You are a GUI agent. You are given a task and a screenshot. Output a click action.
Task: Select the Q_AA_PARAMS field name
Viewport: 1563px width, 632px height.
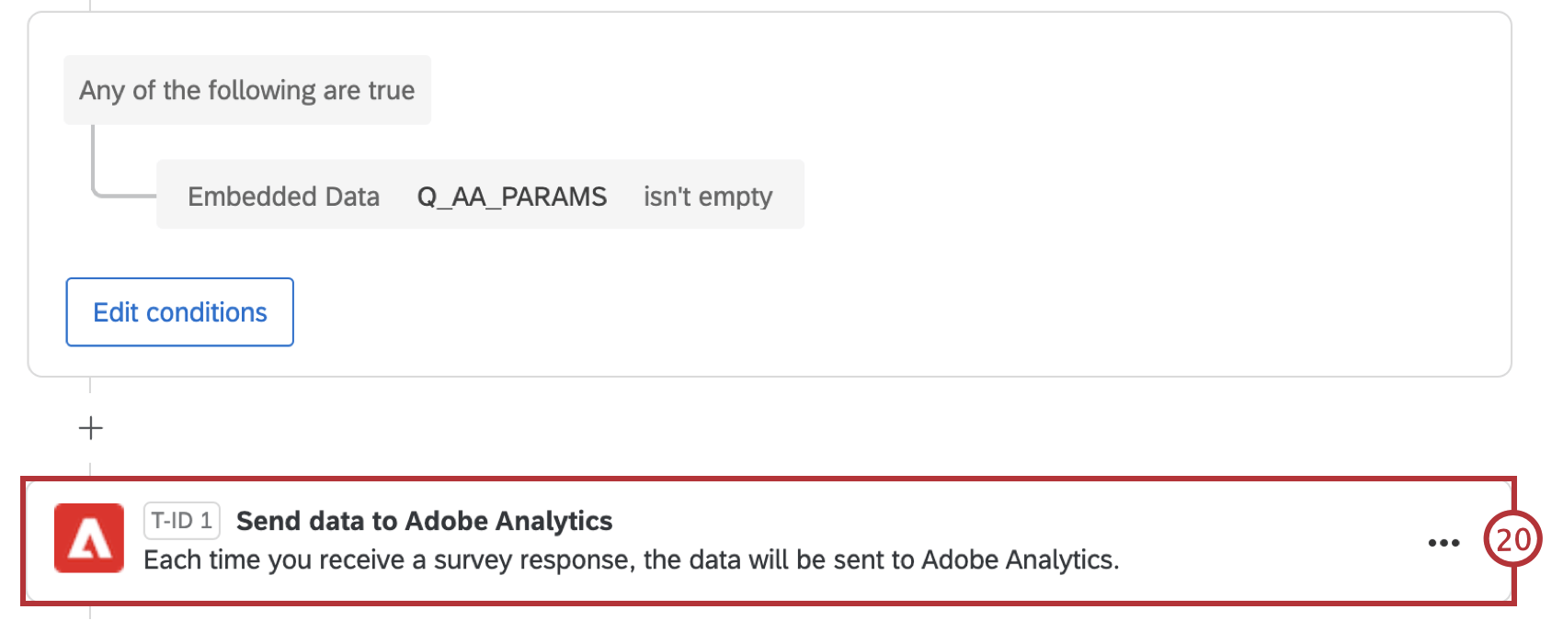[512, 195]
